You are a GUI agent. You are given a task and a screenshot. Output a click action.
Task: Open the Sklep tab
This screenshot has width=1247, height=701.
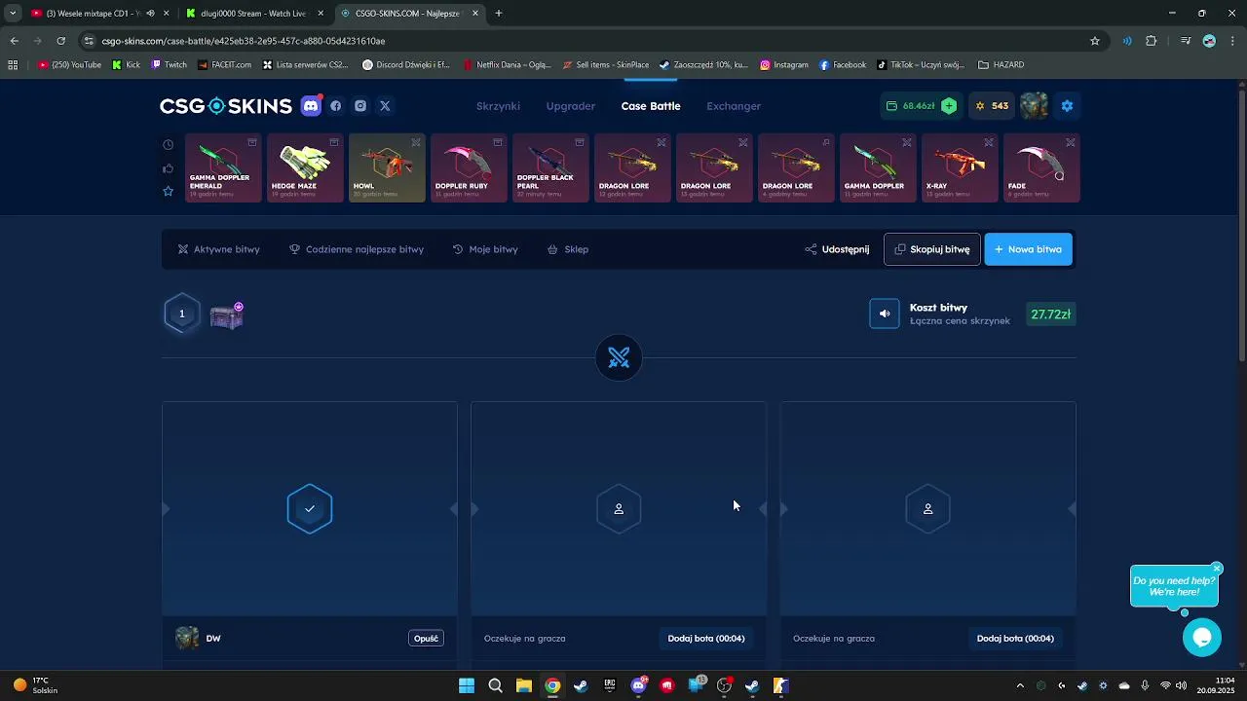tap(568, 249)
